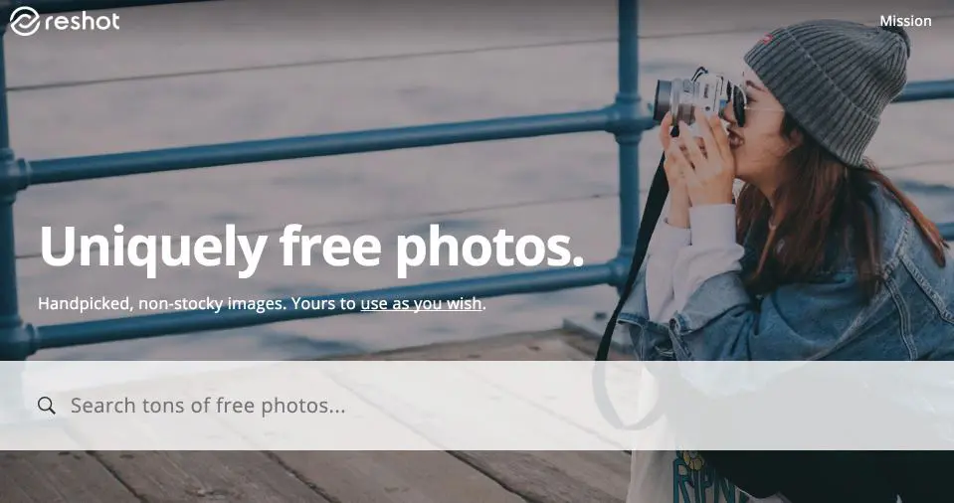The height and width of the screenshot is (503, 954).
Task: Follow the "use as you wish" link
Action: pos(421,303)
